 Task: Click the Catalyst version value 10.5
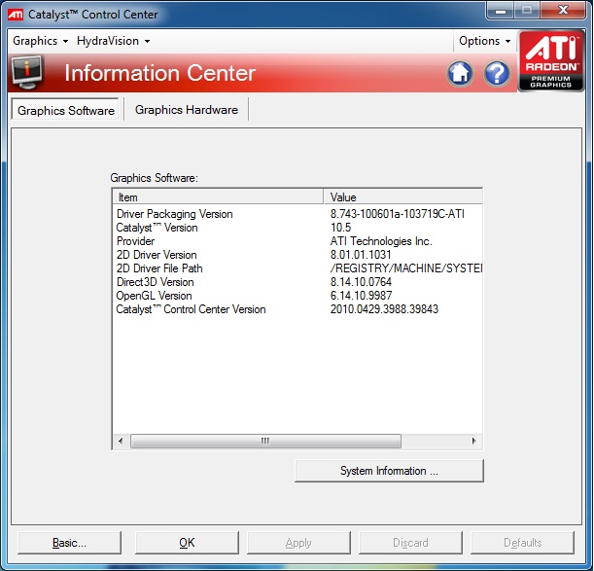pyautogui.click(x=340, y=228)
